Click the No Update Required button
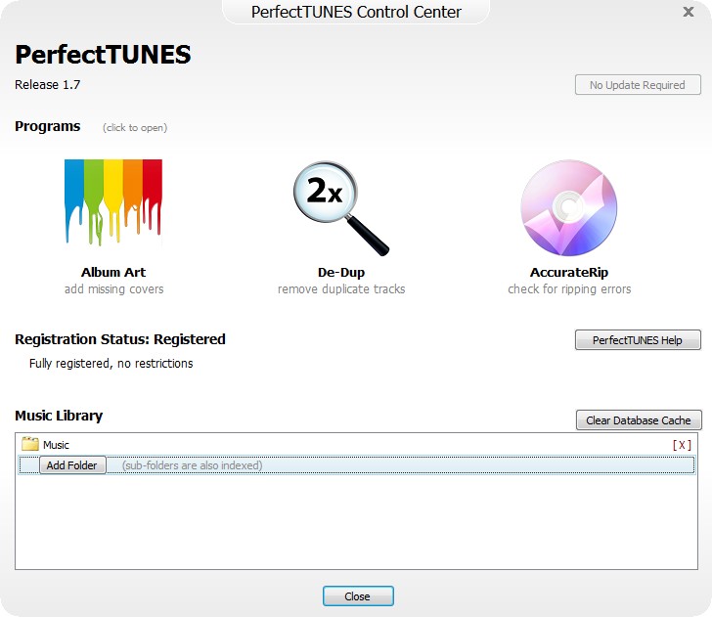The width and height of the screenshot is (712, 617). [638, 85]
